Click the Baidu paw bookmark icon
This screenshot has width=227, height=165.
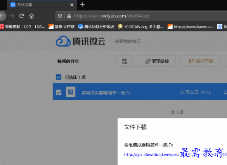220,27
